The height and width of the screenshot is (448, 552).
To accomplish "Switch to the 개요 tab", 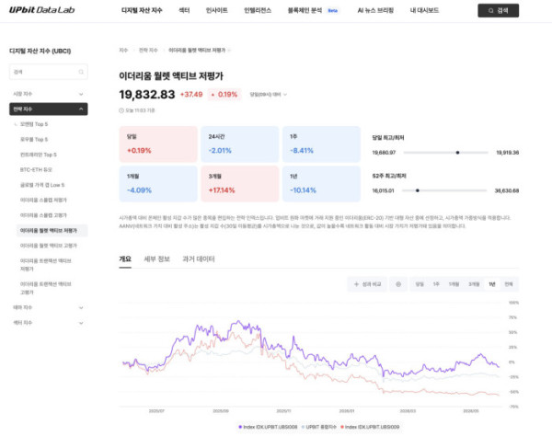I will (x=125, y=259).
